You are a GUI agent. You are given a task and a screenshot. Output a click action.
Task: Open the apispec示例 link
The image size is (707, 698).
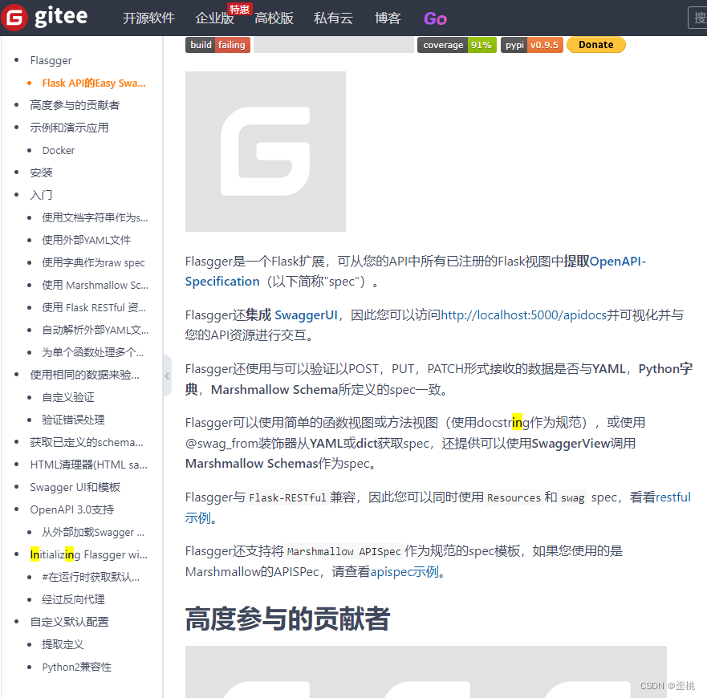coord(404,572)
